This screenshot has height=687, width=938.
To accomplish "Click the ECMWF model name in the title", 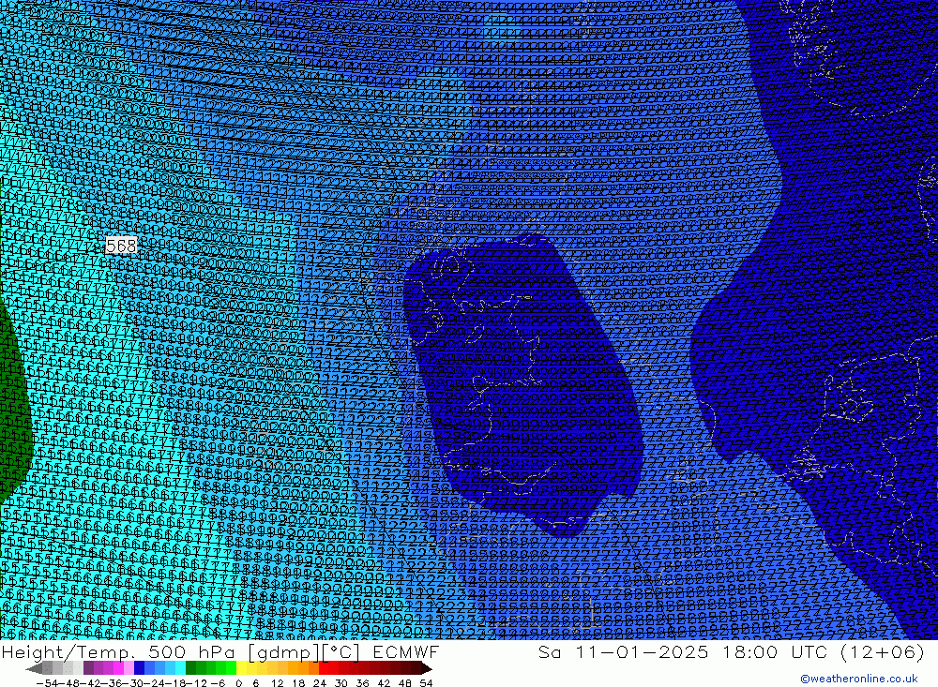I will coord(405,651).
